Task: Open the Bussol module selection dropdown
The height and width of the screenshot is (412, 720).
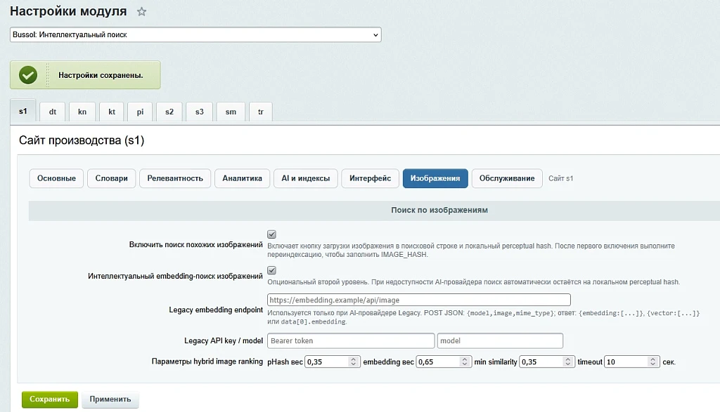Action: click(195, 35)
